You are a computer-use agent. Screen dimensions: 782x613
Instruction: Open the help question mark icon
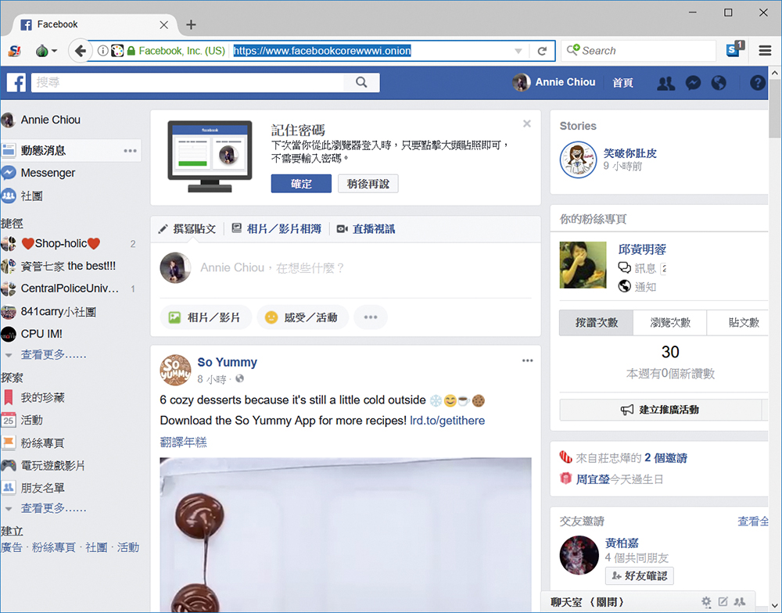pos(757,83)
